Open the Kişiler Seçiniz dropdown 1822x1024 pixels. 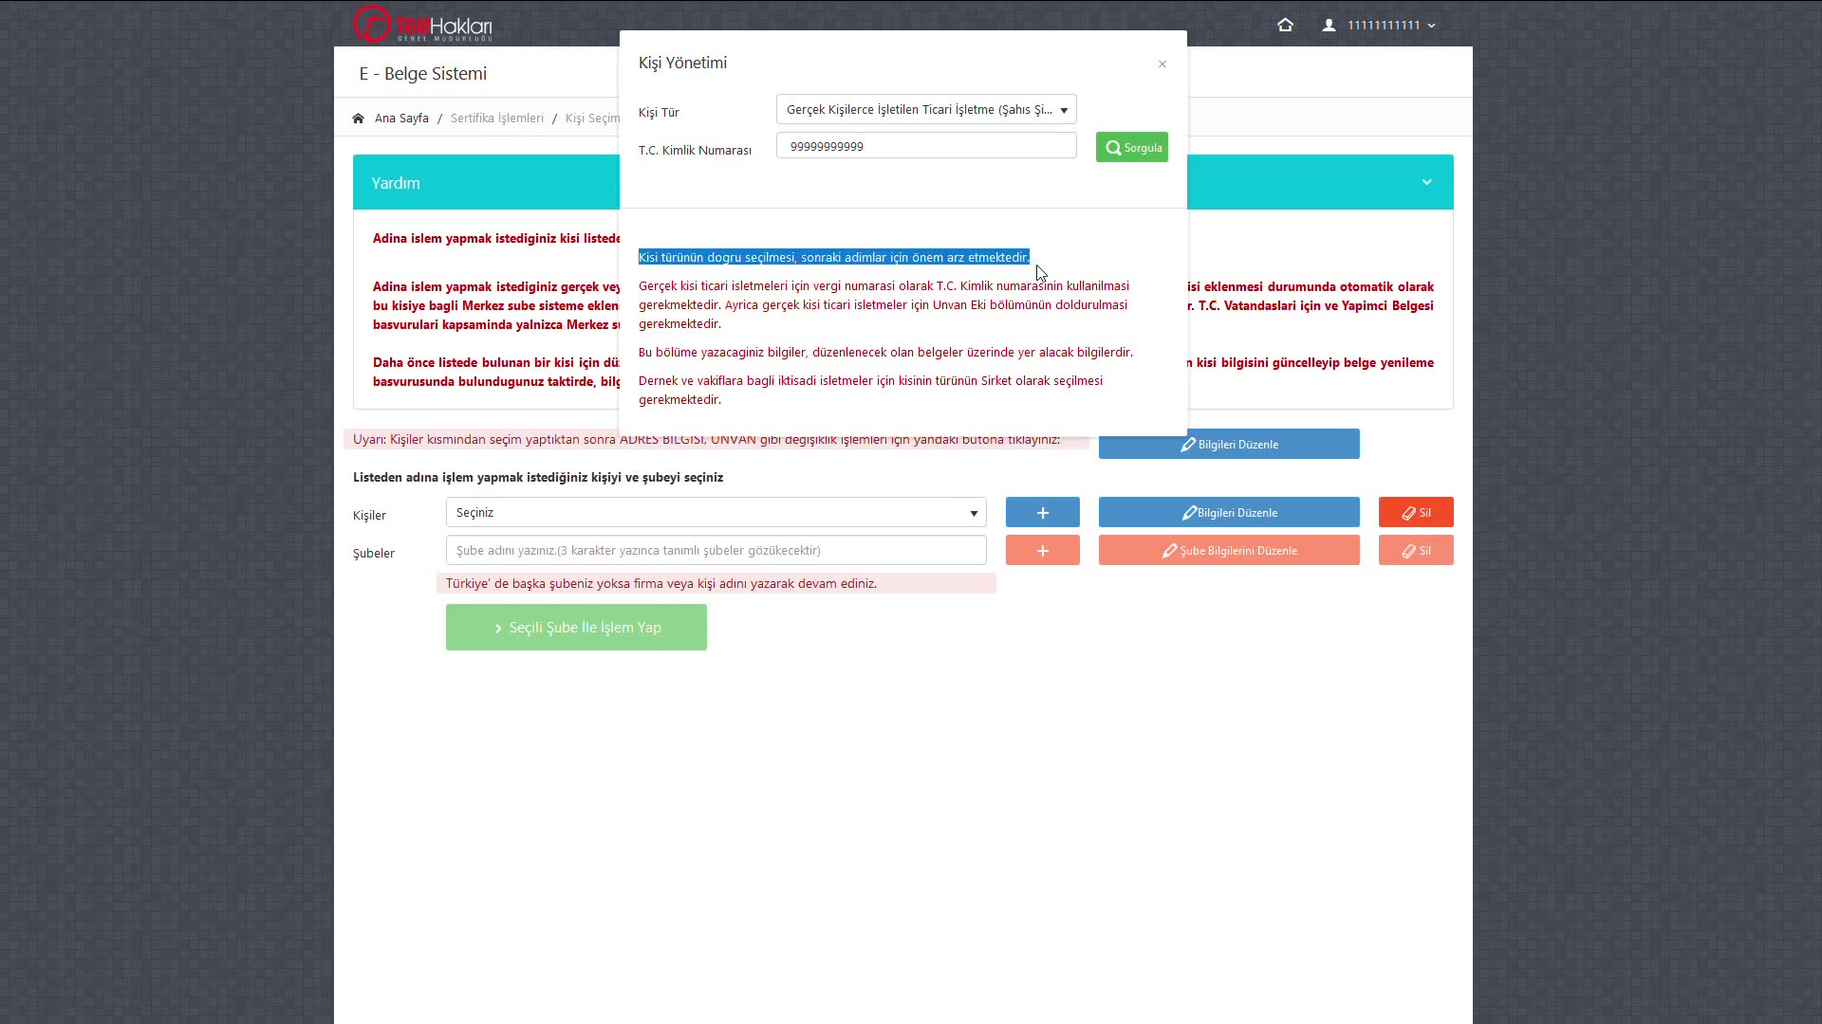coord(716,513)
